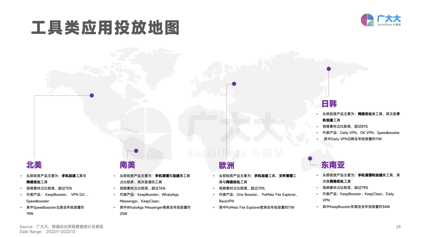Click the 25W value under 南美
The image size is (421, 237).
124,214
